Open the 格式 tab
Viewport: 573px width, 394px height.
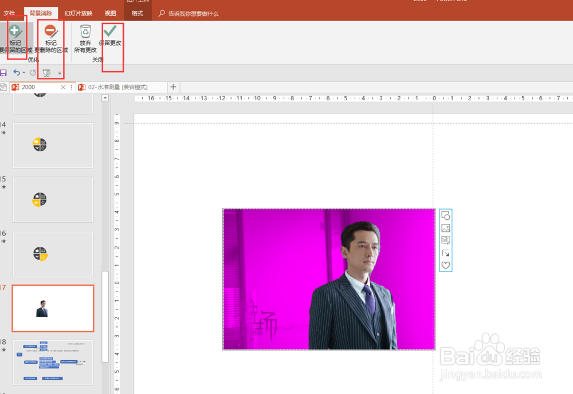138,14
